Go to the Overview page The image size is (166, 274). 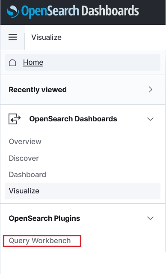(x=25, y=142)
